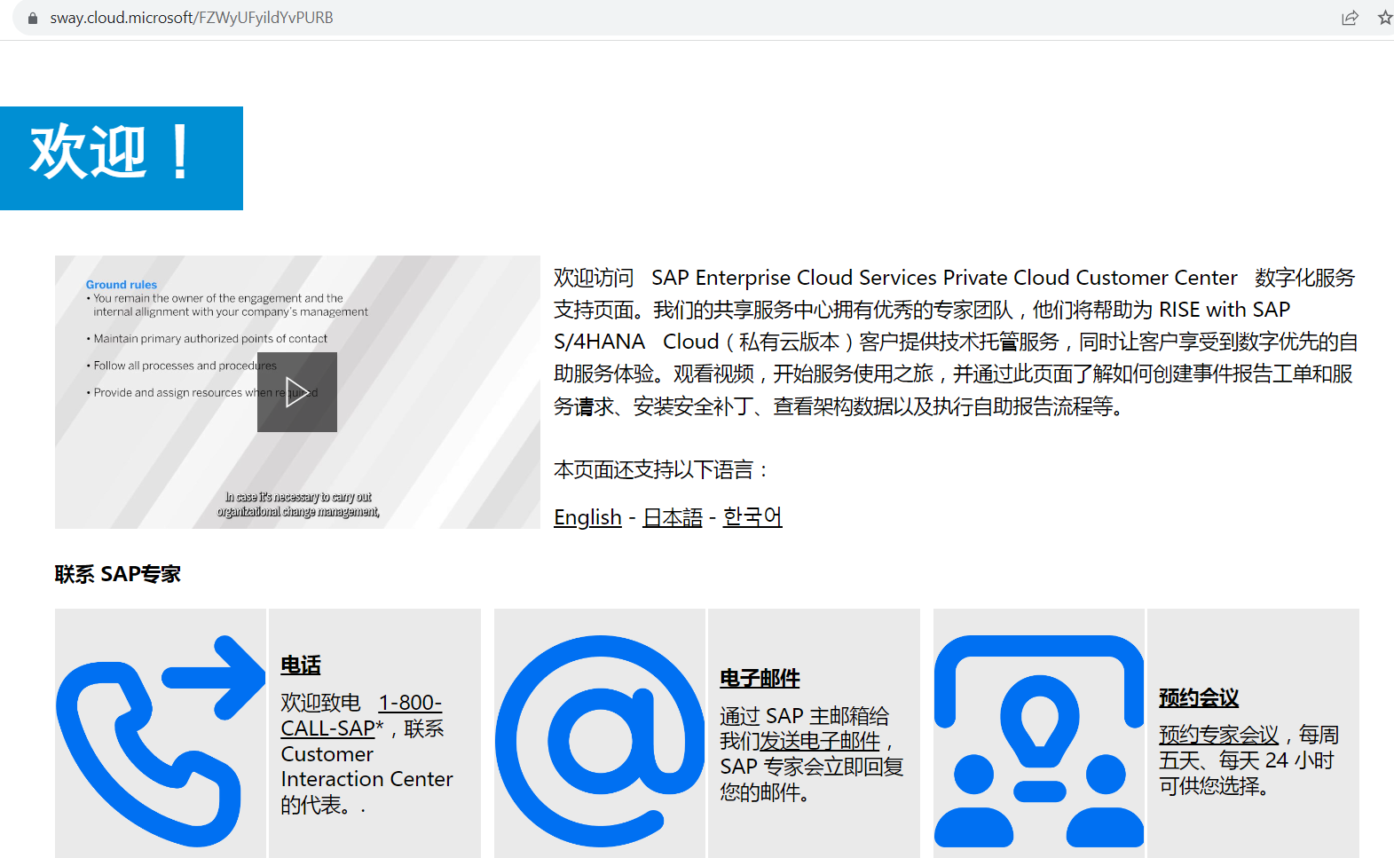Switch page language to 한국어
1394x858 pixels.
pos(752,516)
